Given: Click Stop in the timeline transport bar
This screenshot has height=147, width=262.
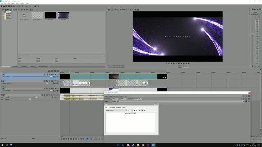Looking at the screenshot, I should (73, 139).
